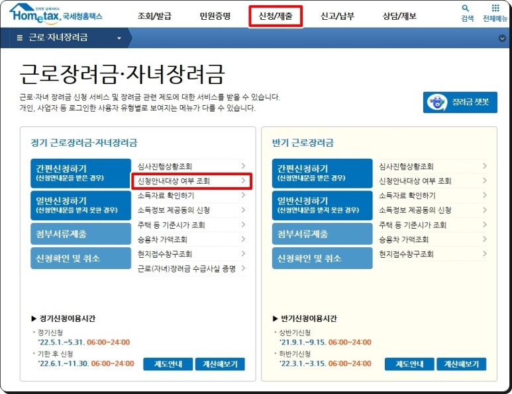This screenshot has height=394, width=512.
Task: Click 제도안내 button in 반기 panel
Action: coord(409,364)
